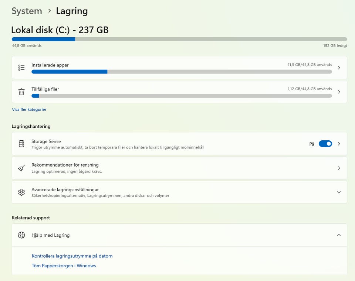Click the Hjälp med Lagring heading
This screenshot has height=281, width=355.
coord(51,235)
